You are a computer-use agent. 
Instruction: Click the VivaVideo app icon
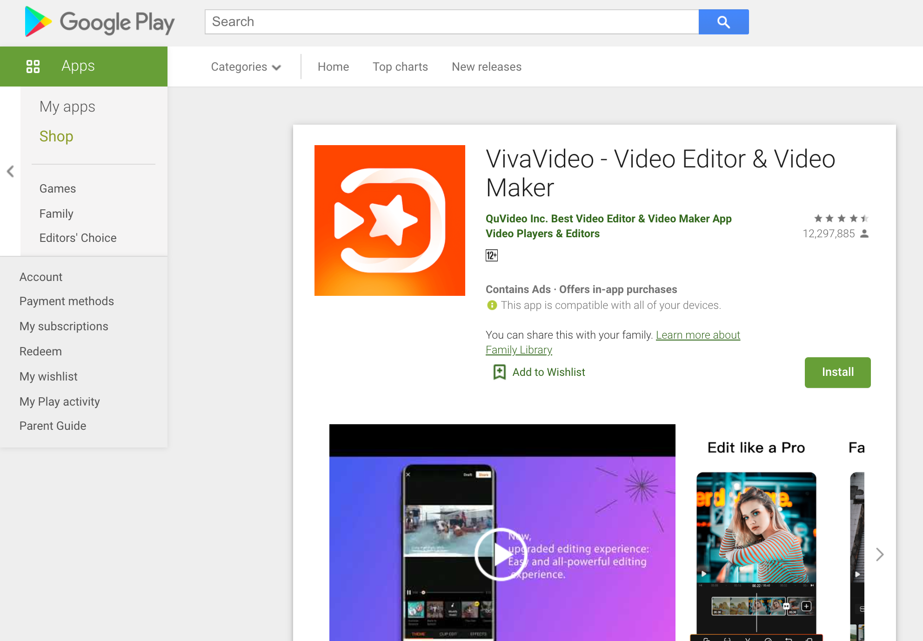point(389,220)
